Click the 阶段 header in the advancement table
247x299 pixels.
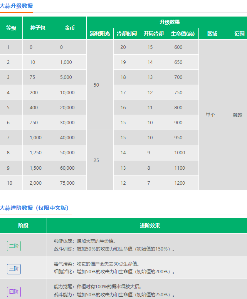pos(23,226)
